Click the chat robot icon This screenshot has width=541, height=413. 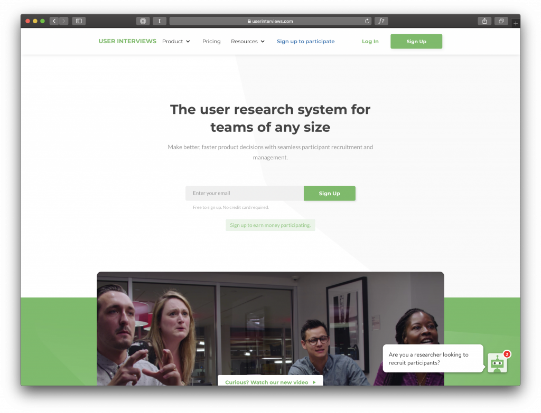[497, 363]
